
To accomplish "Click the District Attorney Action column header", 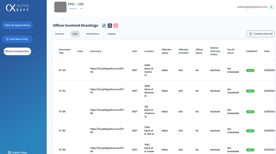I will tap(215, 51).
